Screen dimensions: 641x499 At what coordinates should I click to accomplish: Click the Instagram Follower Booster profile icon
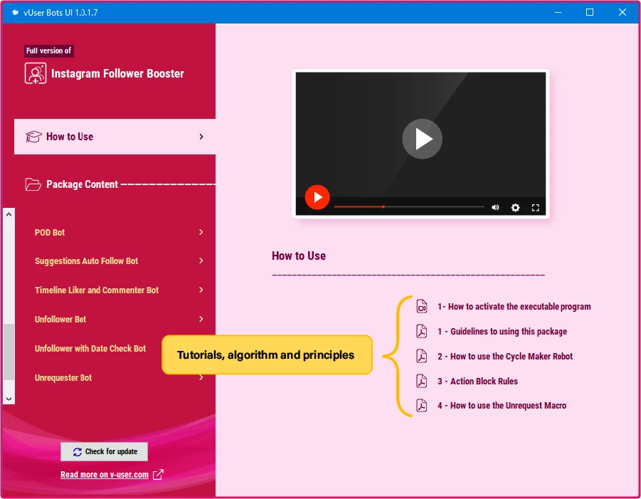[x=36, y=73]
